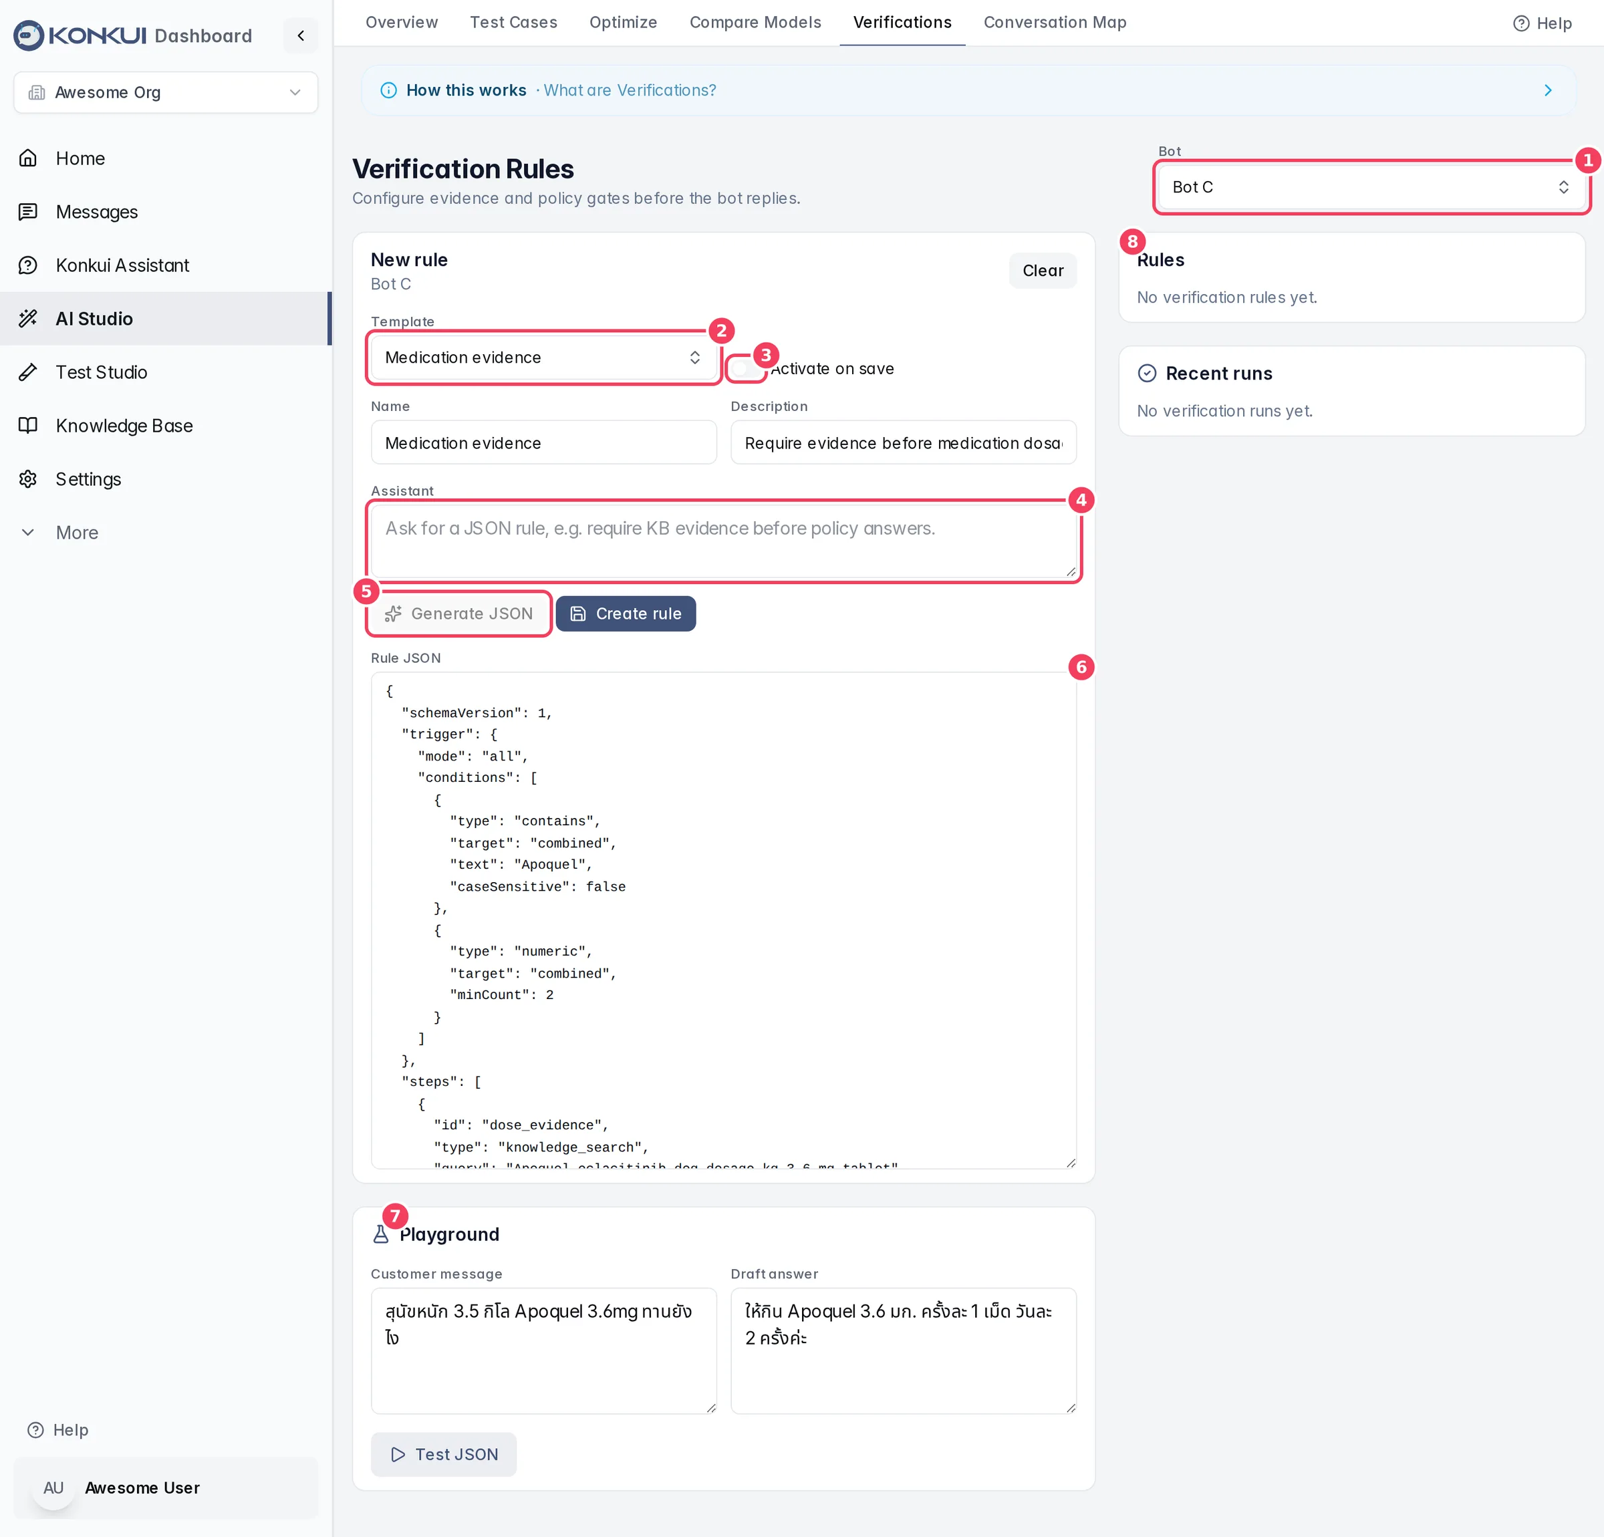Open the Optimize tab
The width and height of the screenshot is (1604, 1537).
coord(623,22)
